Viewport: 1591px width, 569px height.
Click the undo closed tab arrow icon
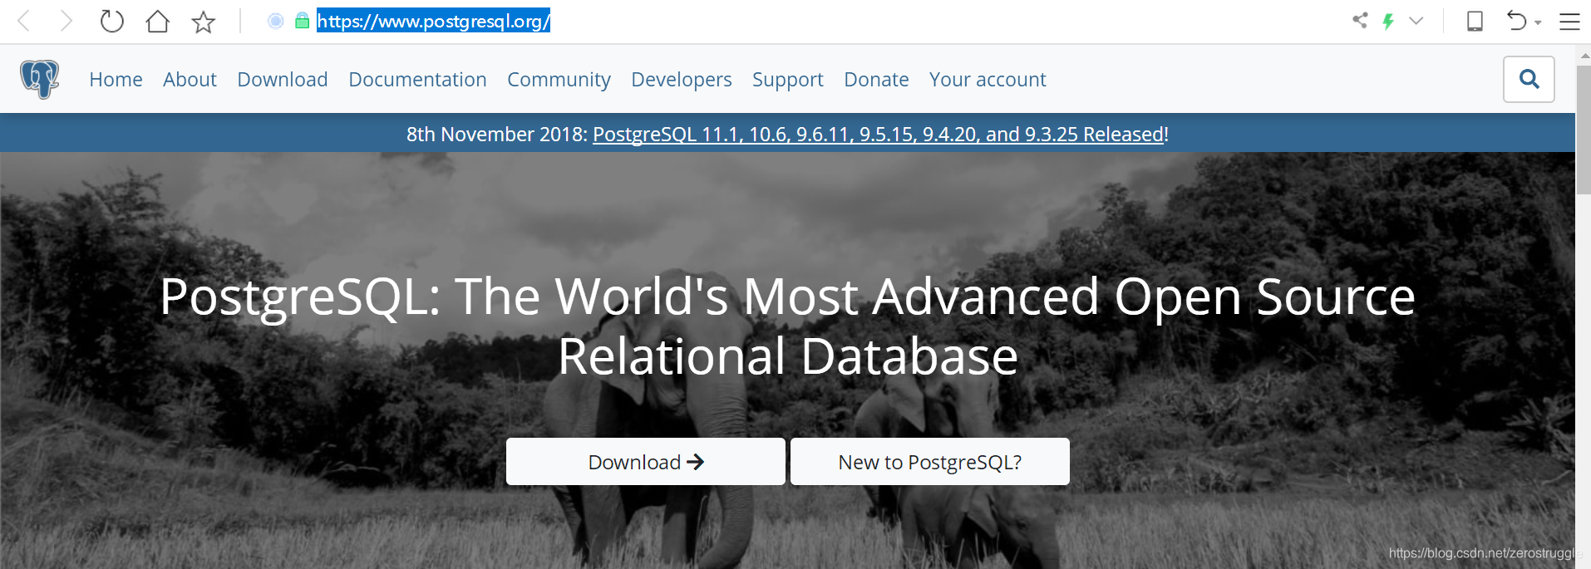click(x=1517, y=20)
